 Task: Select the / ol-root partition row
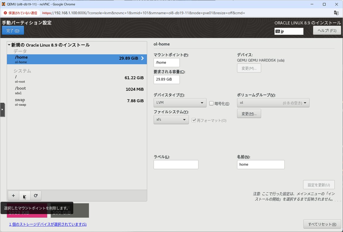point(77,79)
